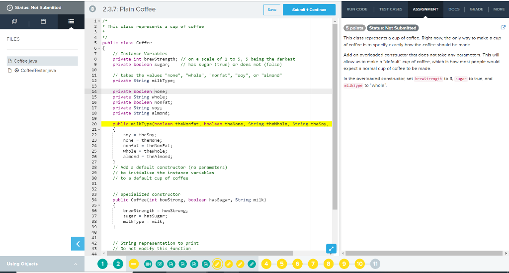Go to module circle 6
This screenshot has width=509, height=273.
tap(297, 264)
